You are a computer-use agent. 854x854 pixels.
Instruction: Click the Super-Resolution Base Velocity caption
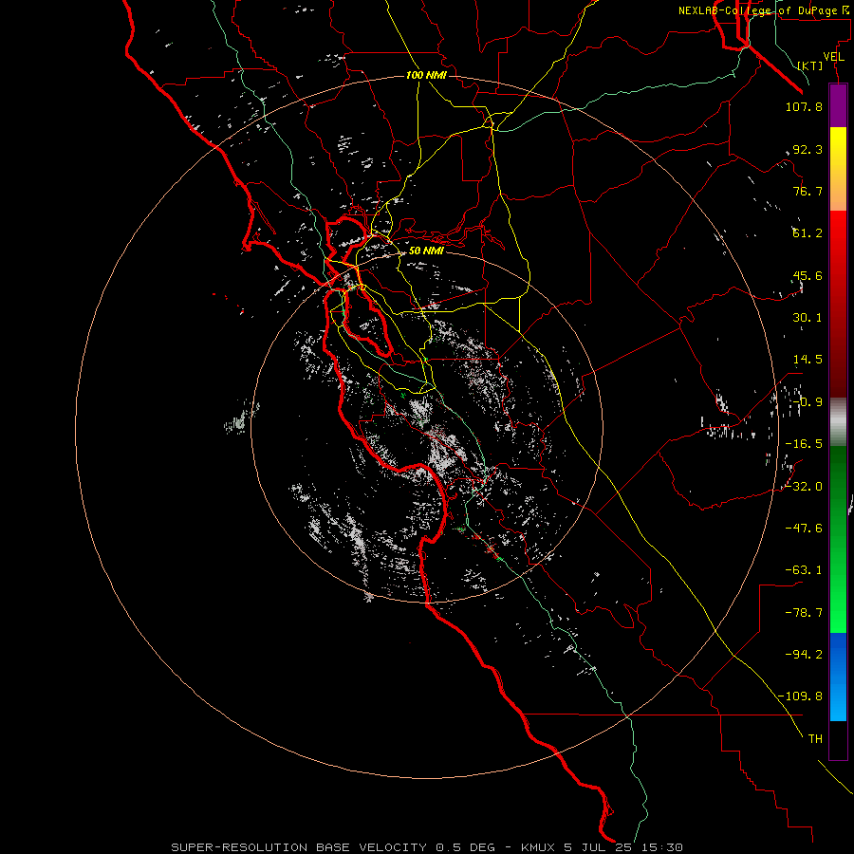(426, 847)
